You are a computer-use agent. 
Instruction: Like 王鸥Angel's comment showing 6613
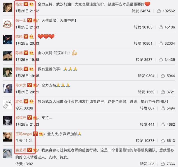pyautogui.click(x=163, y=141)
